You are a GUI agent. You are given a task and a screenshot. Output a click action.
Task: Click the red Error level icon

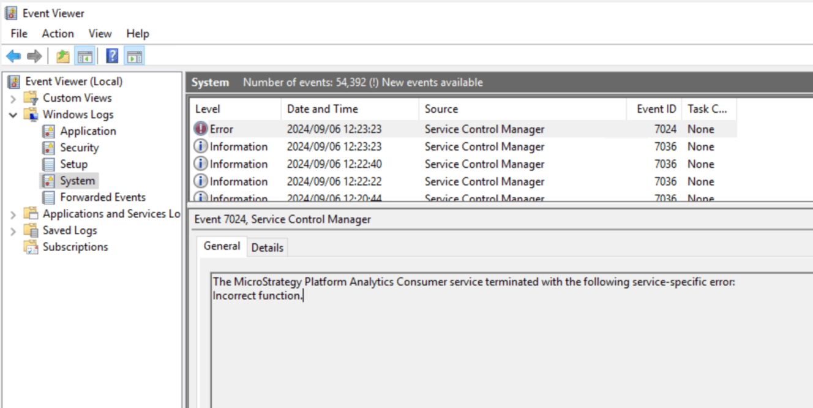[200, 129]
